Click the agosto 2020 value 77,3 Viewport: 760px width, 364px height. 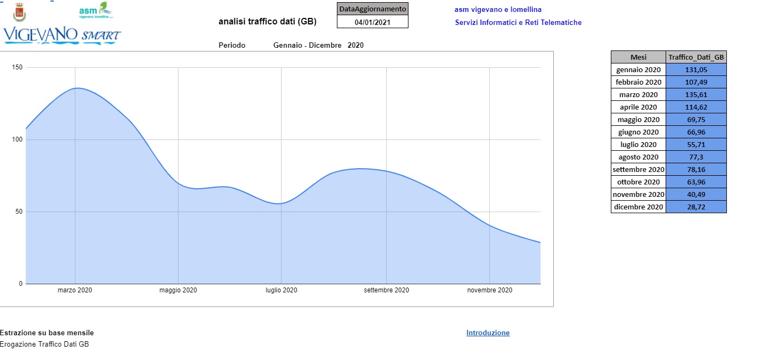pos(695,157)
